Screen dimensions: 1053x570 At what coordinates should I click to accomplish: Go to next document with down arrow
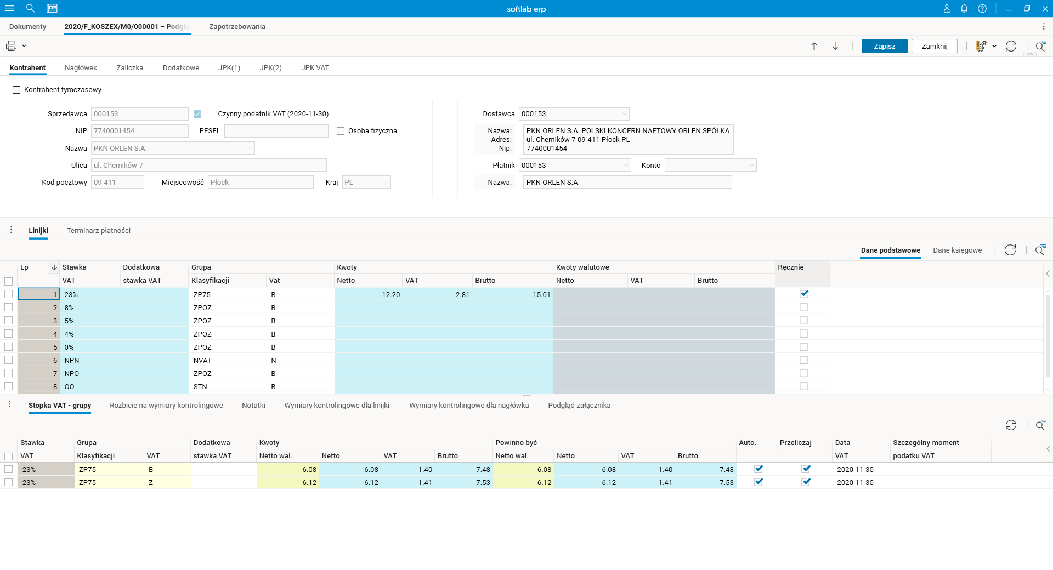click(835, 47)
